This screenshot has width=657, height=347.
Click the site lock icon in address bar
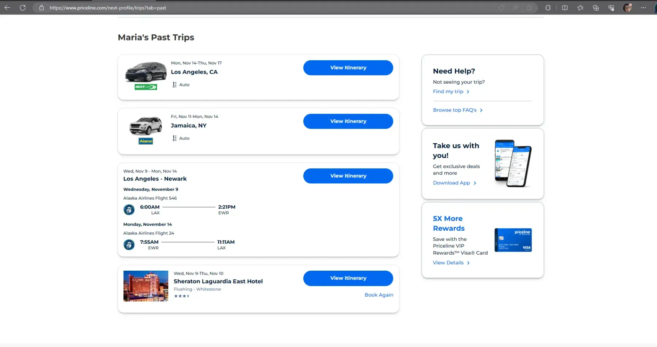tap(42, 8)
